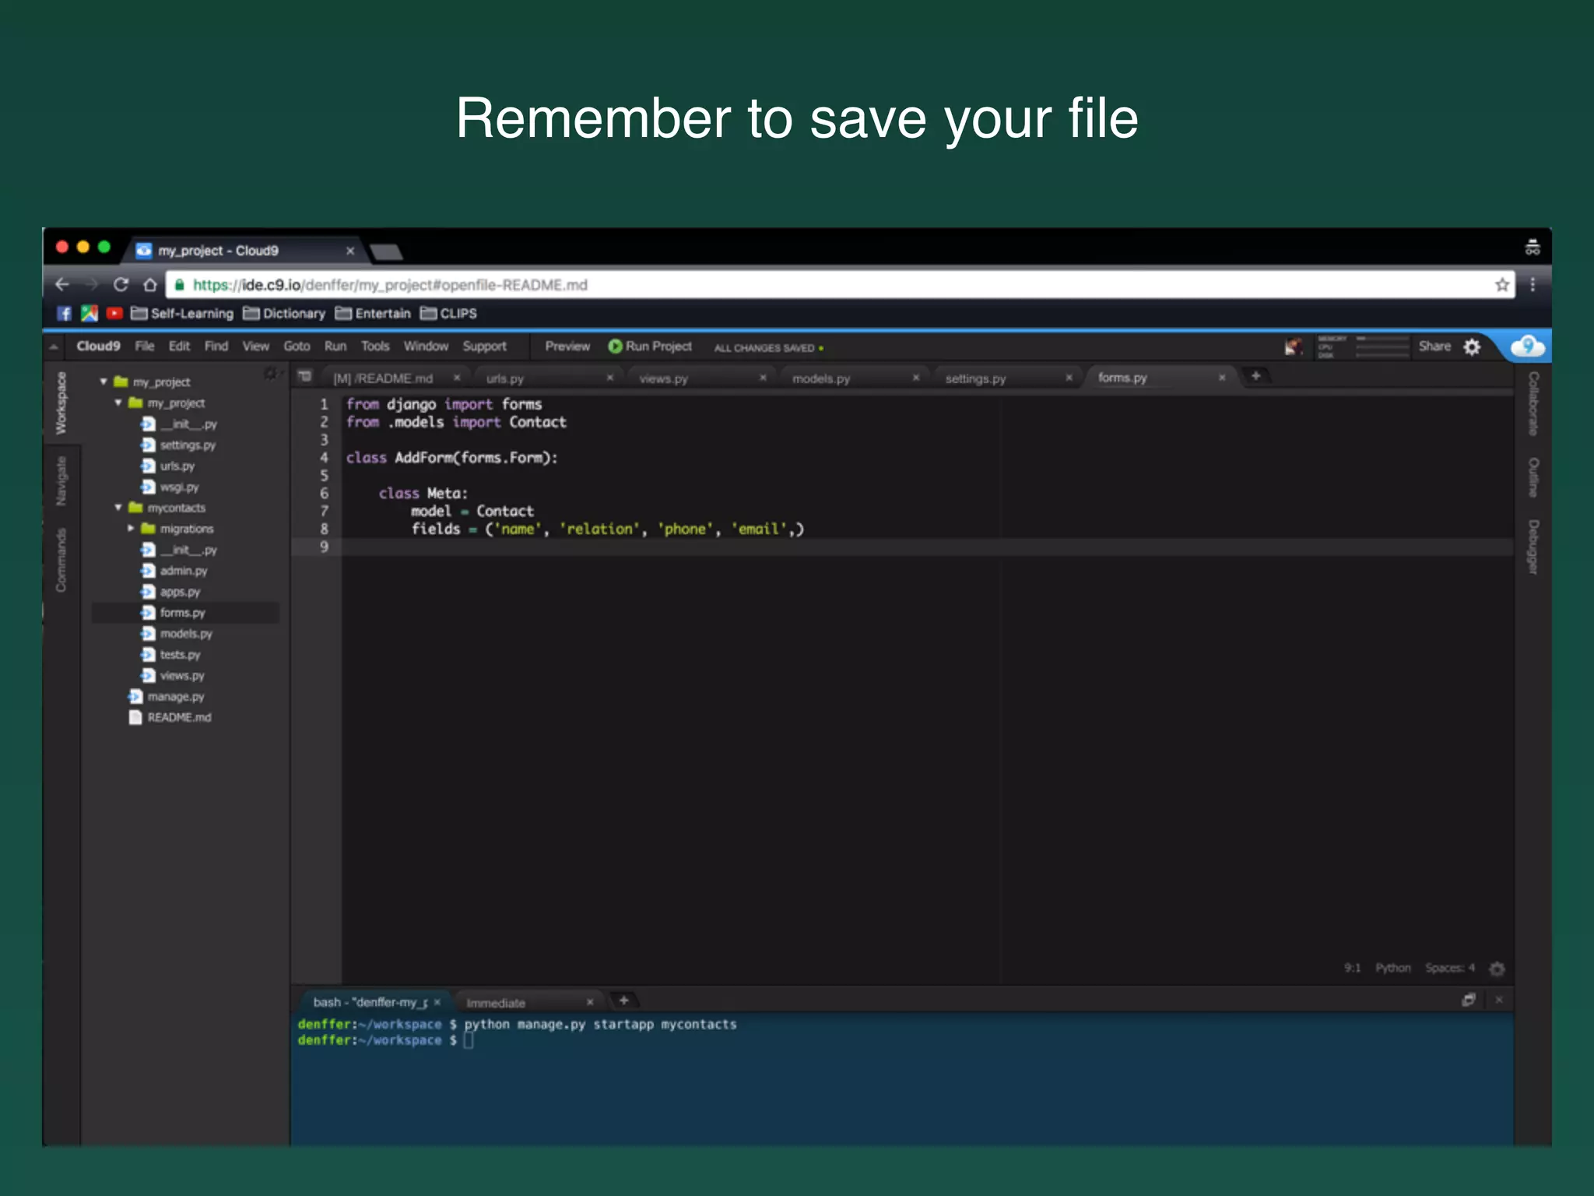
Task: Open the preferences gear next to Share
Action: (x=1472, y=347)
